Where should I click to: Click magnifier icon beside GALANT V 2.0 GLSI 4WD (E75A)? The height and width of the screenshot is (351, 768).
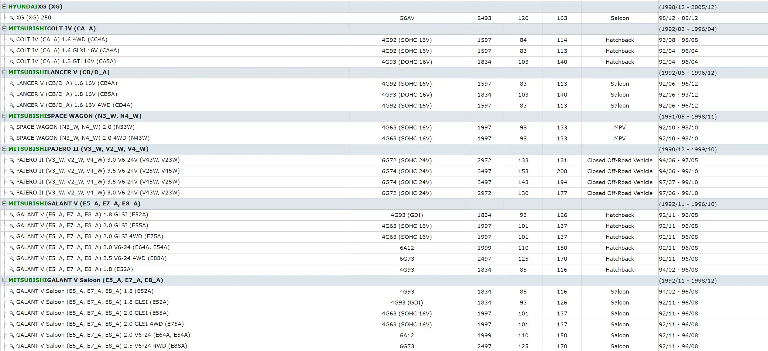(12, 237)
